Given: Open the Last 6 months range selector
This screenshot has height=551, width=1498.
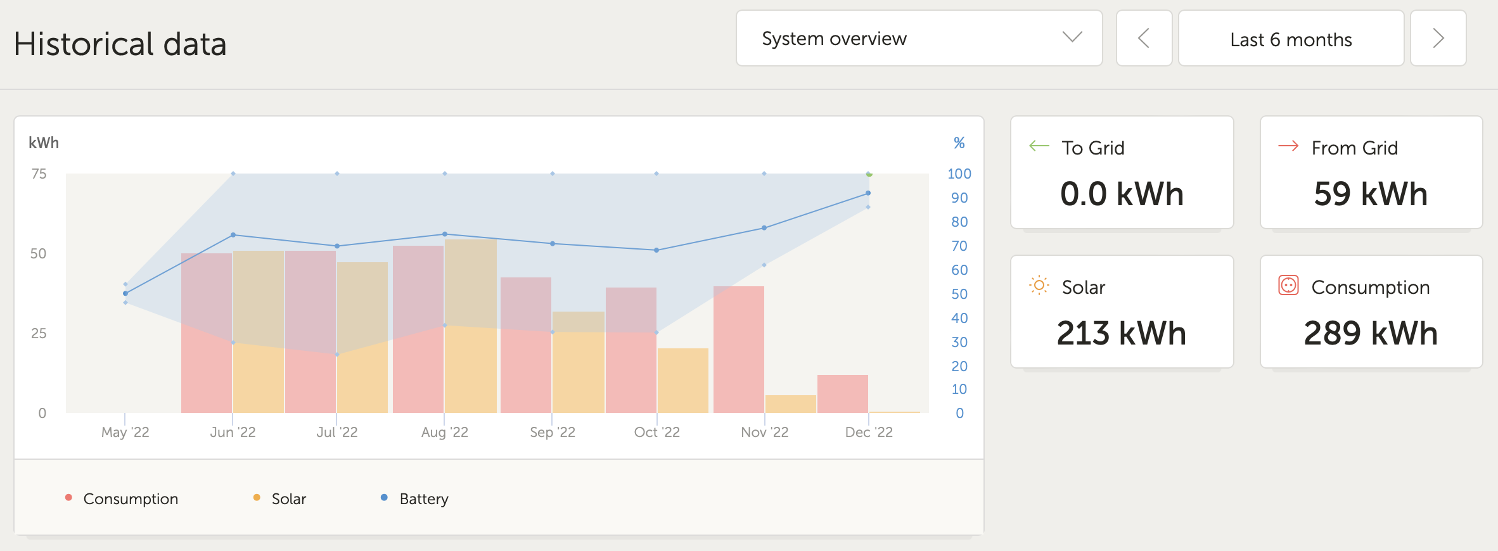Looking at the screenshot, I should click(1291, 38).
